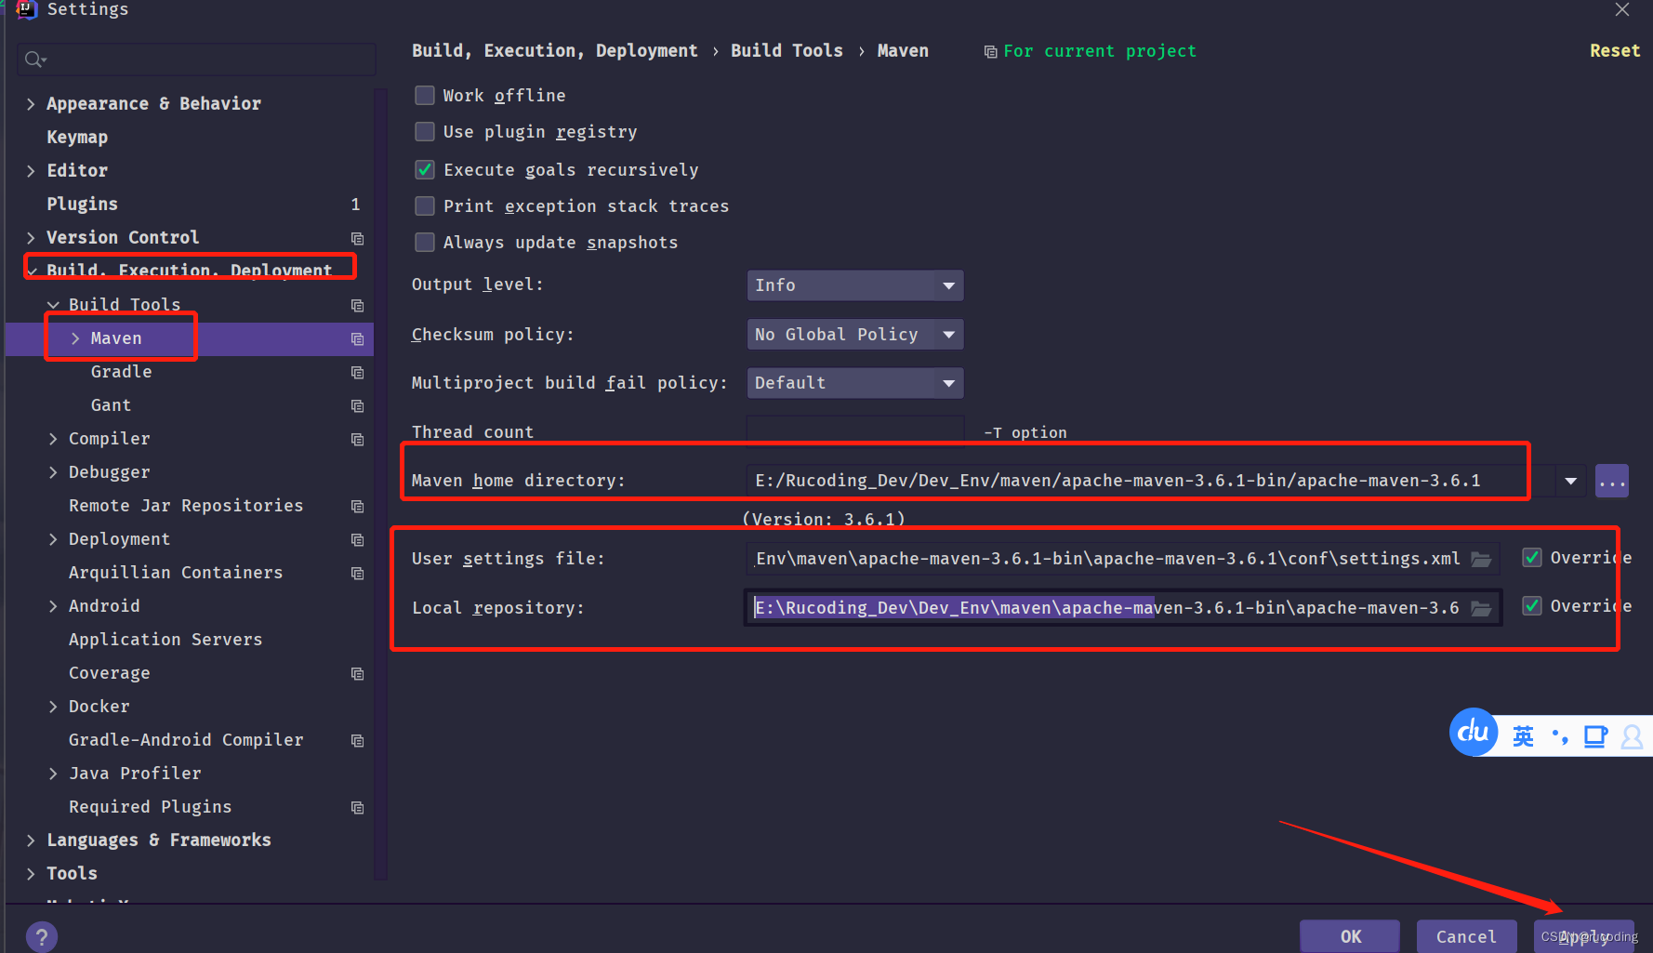The image size is (1653, 953).
Task: Click the input method soft keyboard icon
Action: coord(1595,736)
